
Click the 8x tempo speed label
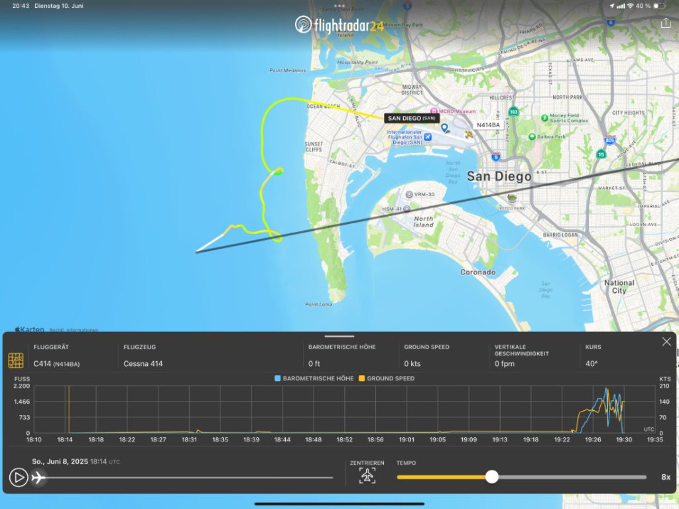pyautogui.click(x=666, y=477)
